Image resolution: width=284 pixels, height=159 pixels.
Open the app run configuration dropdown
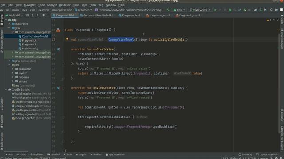179,10
